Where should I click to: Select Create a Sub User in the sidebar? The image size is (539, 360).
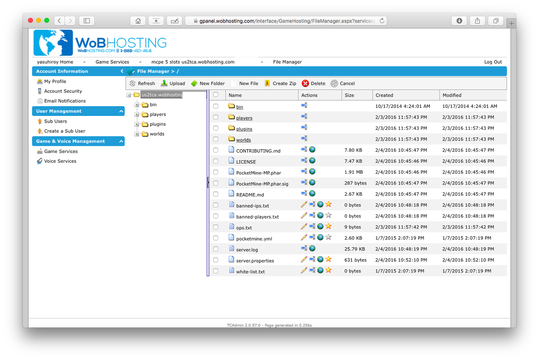[65, 131]
